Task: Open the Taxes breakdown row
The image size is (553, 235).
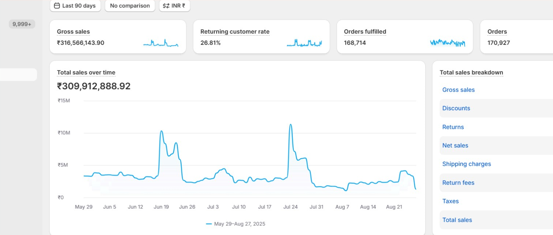Action: [x=450, y=201]
